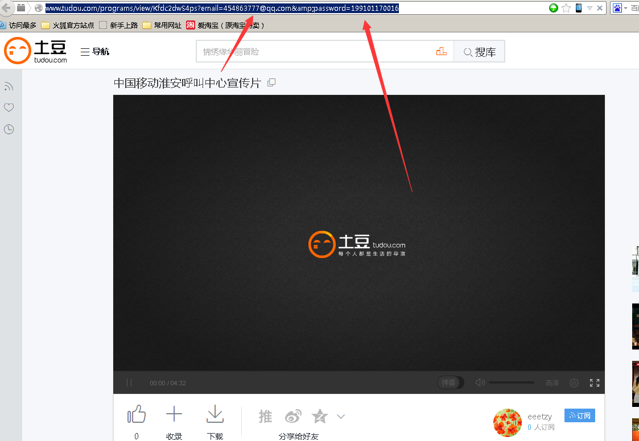Select 高清 video quality option

[552, 383]
